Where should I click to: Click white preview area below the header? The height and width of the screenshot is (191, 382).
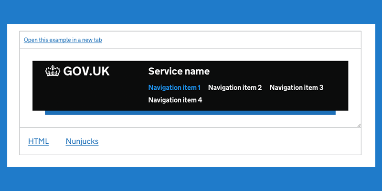[x=190, y=121]
